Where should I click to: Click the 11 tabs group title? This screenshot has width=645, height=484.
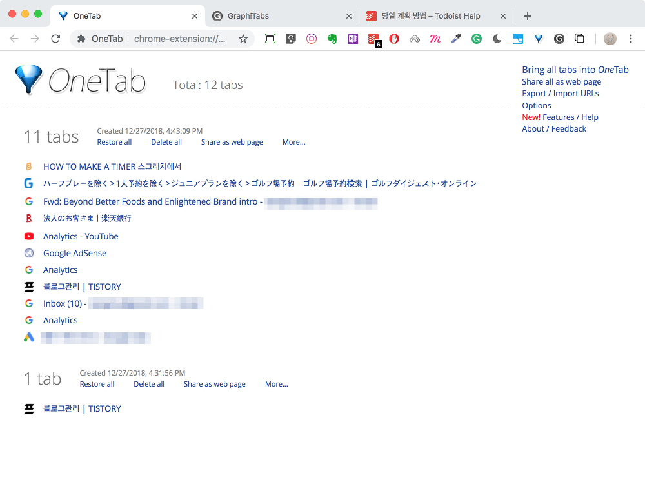coord(51,137)
